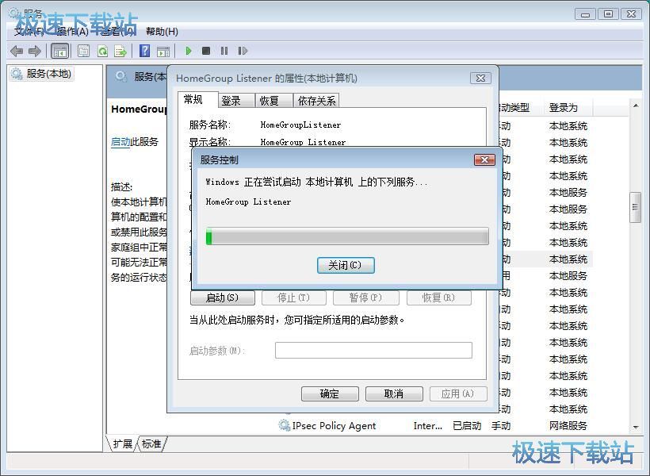Toggle the show/hide console tree icon
Image resolution: width=650 pixels, height=476 pixels.
(60, 51)
